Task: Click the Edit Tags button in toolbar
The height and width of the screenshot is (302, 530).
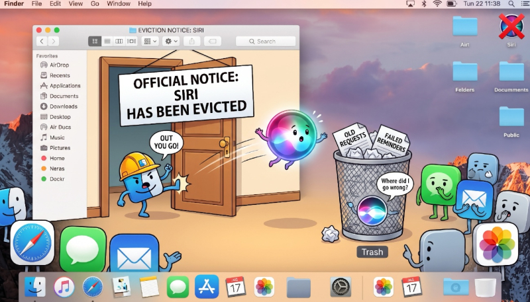Action: 213,41
